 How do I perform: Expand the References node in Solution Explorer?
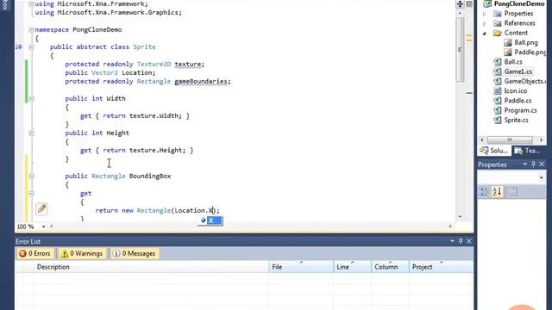485,23
